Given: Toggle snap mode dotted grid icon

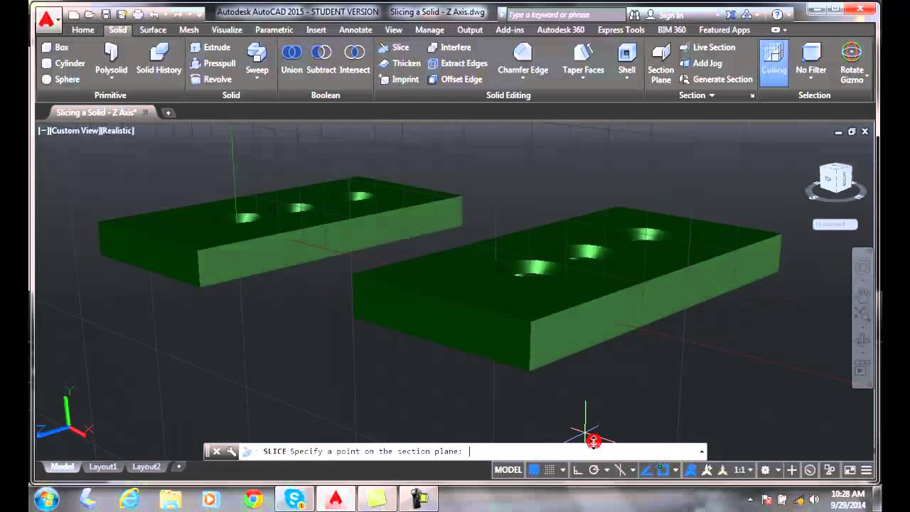Looking at the screenshot, I should (550, 470).
